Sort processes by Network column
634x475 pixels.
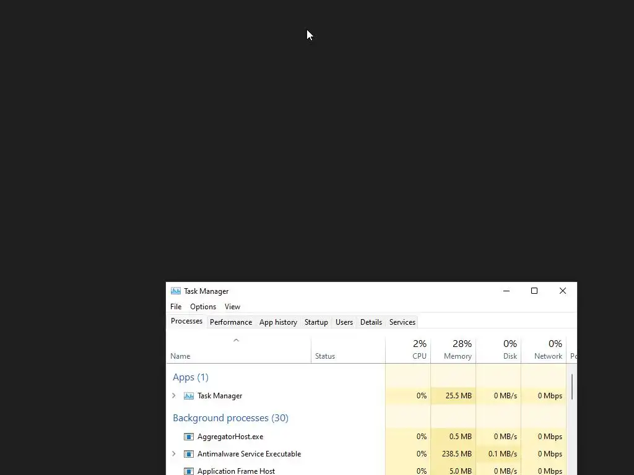point(544,349)
